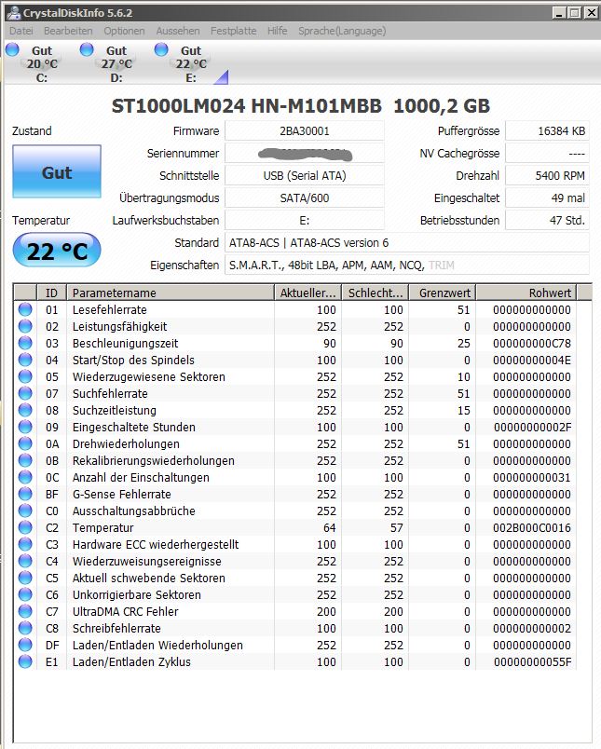
Task: Click status orb for Aktuell schwebende Sektoren
Action: [25, 578]
